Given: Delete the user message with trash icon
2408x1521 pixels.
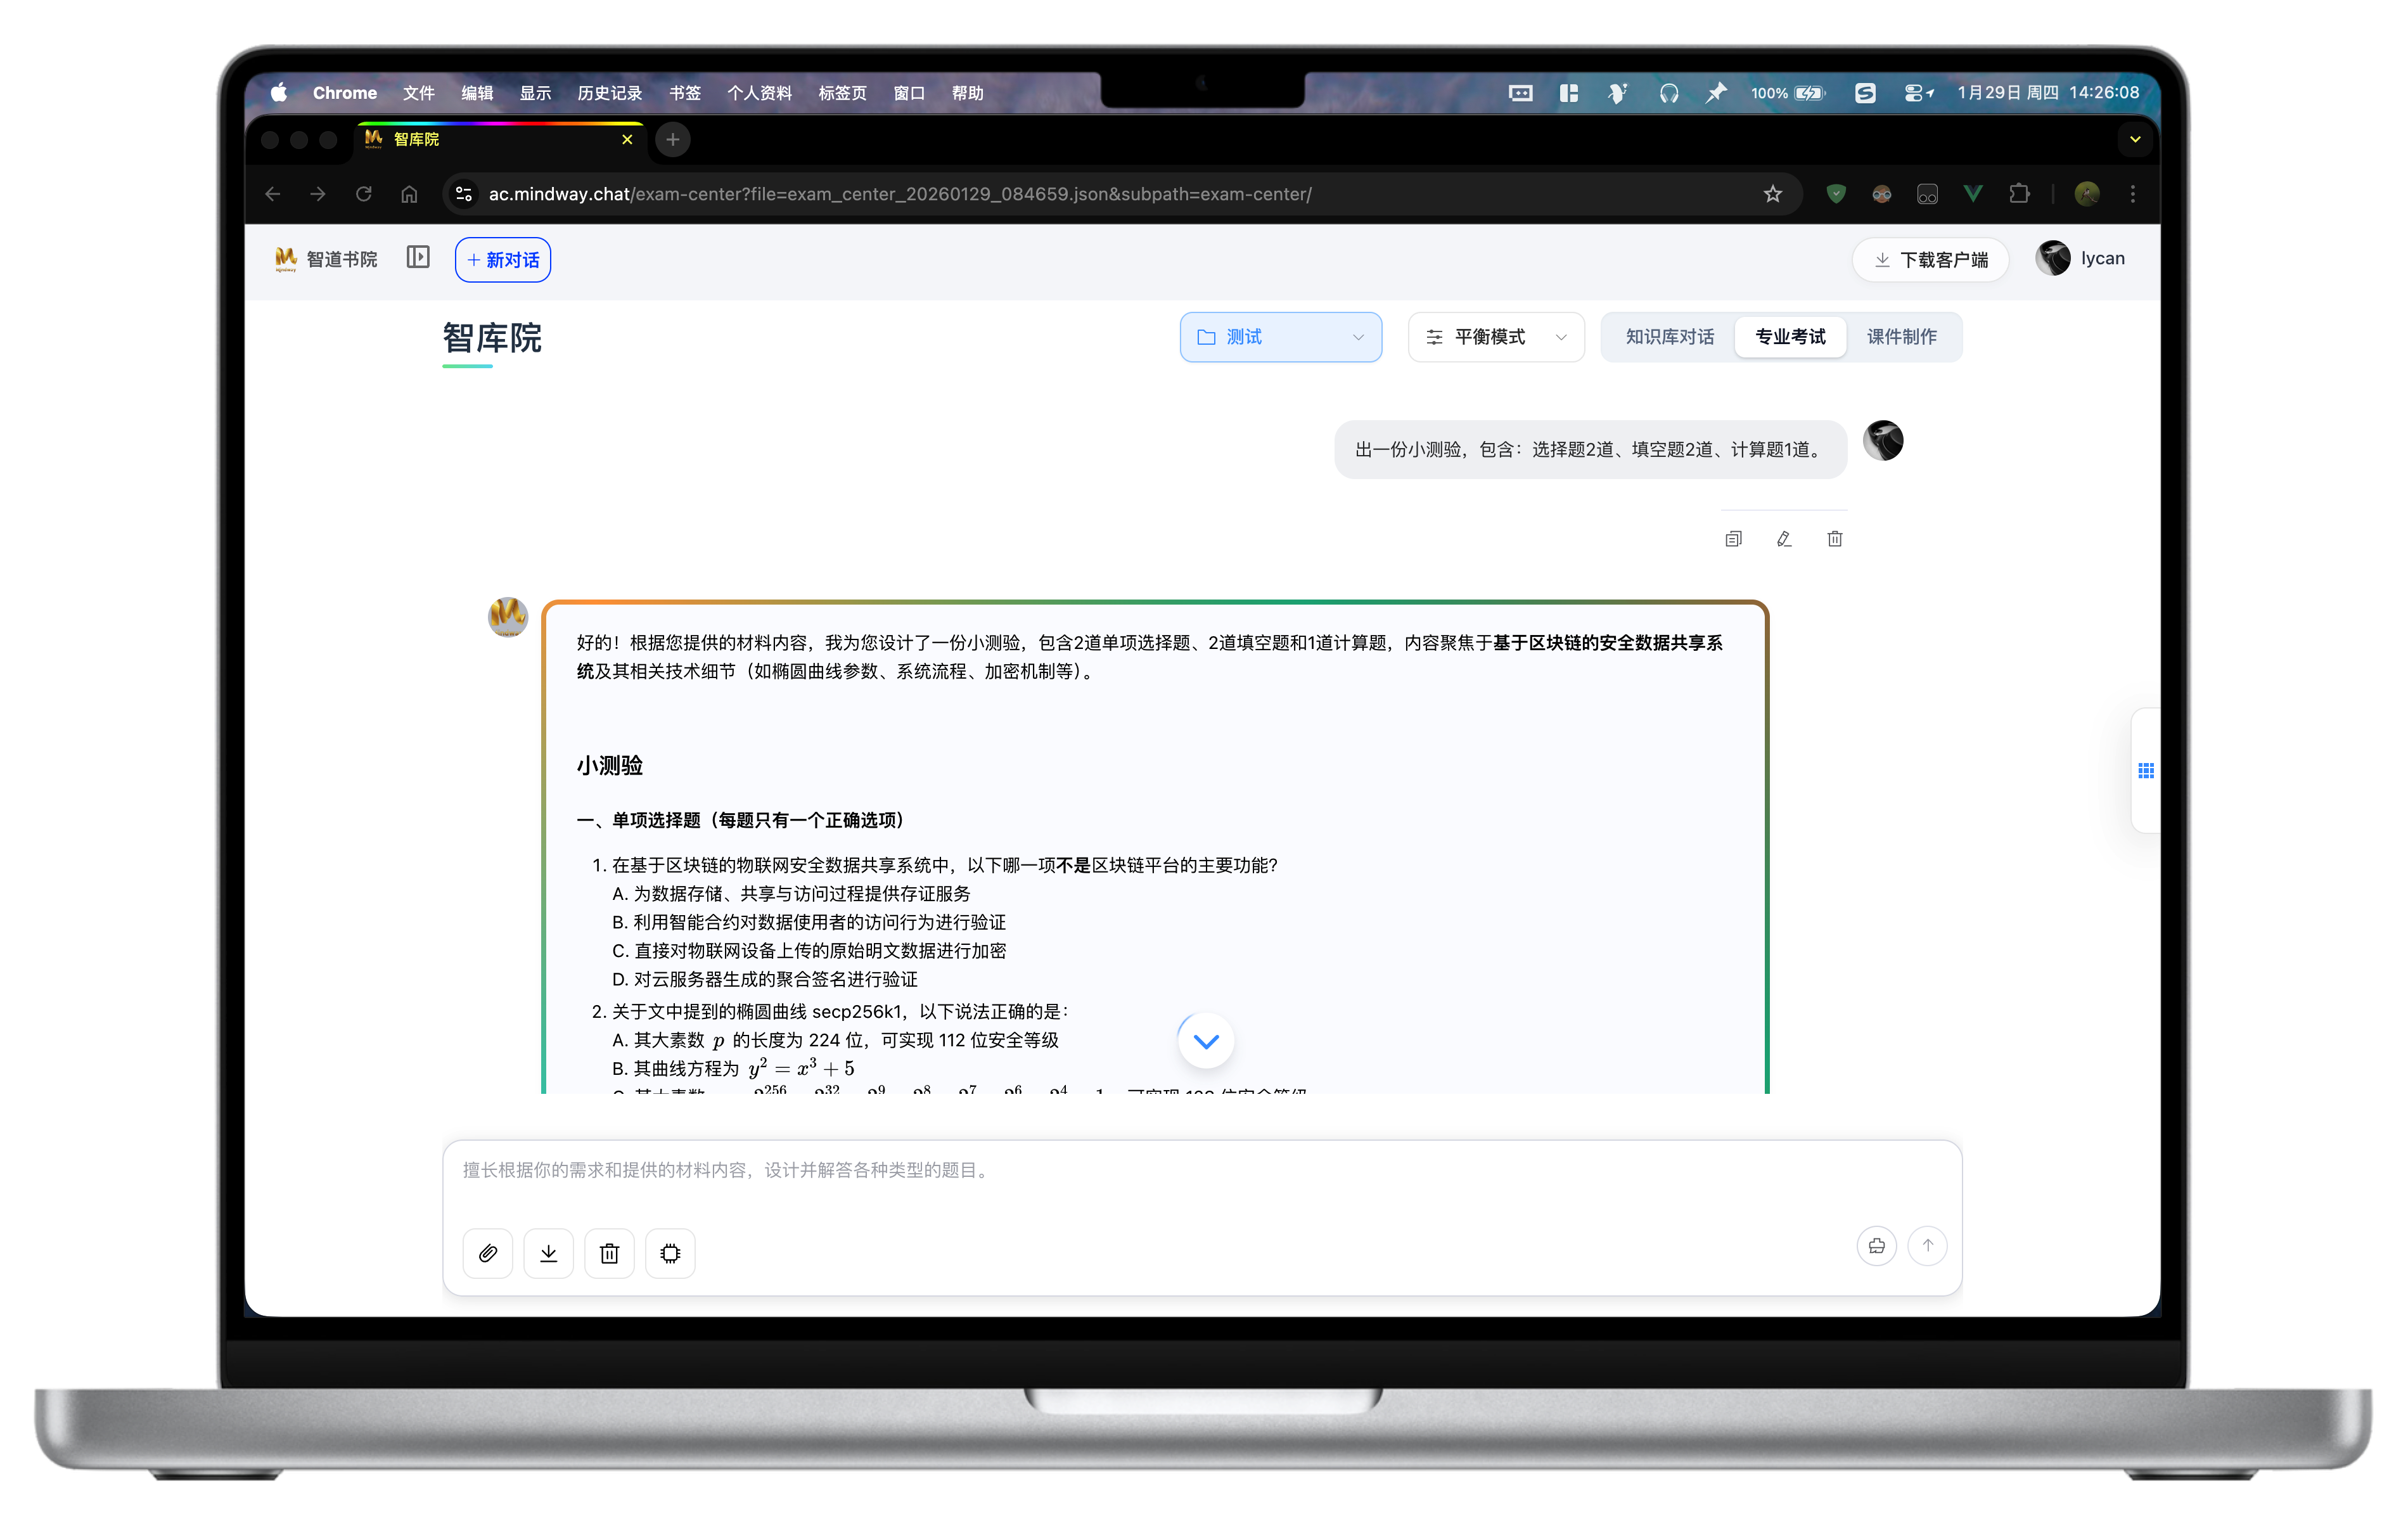Looking at the screenshot, I should pyautogui.click(x=1835, y=539).
